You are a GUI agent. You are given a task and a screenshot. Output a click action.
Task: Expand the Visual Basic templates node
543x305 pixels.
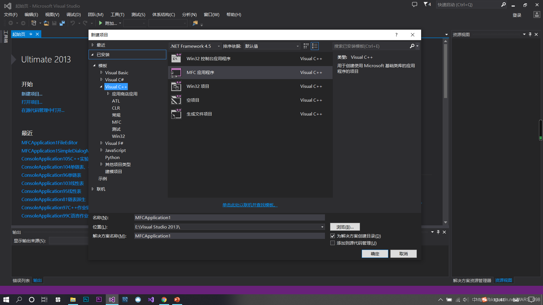pos(102,73)
